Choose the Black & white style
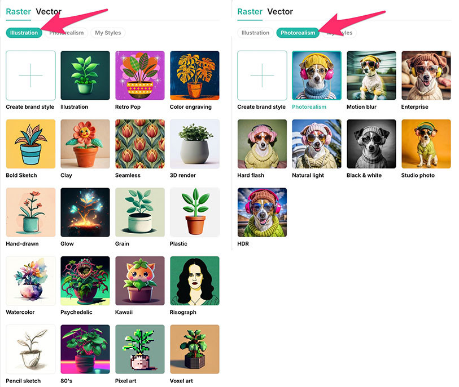 pos(371,144)
